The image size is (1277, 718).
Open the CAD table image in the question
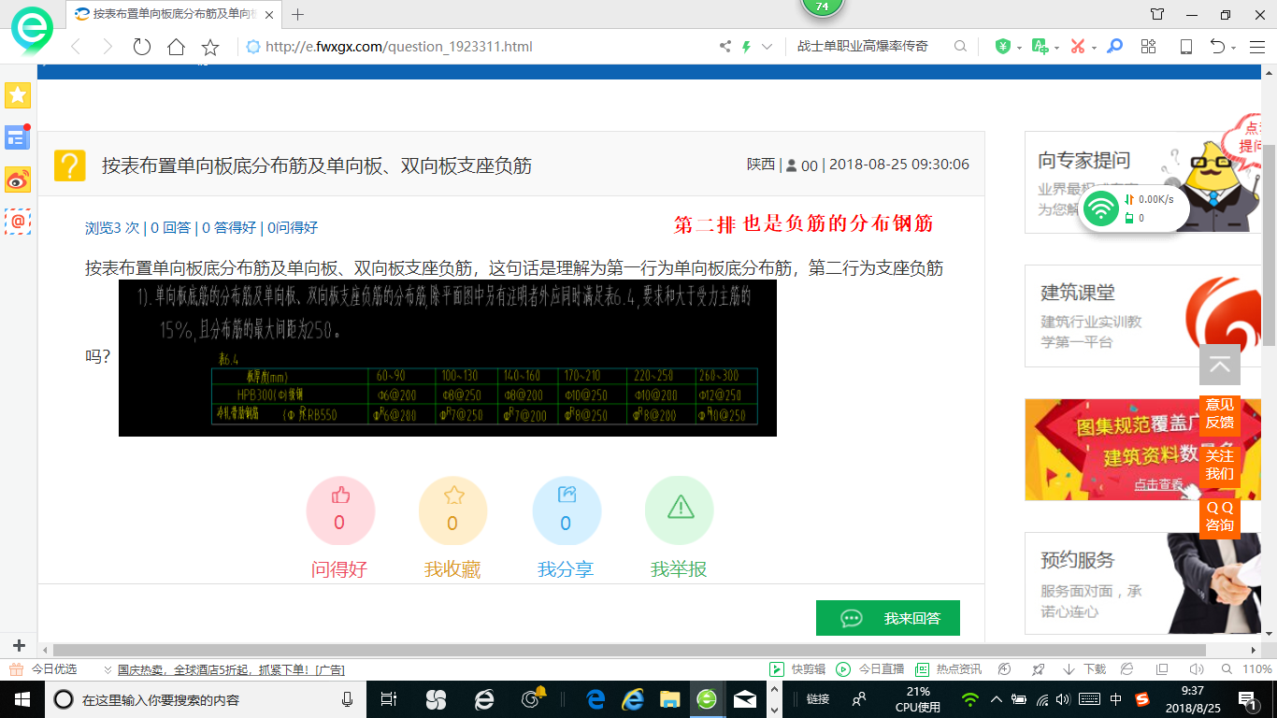(448, 357)
